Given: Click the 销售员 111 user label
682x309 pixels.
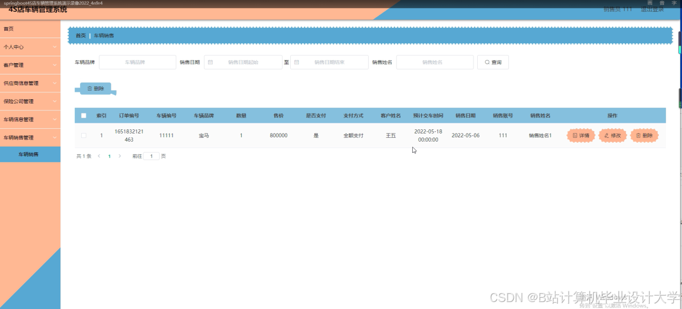Looking at the screenshot, I should click(618, 9).
